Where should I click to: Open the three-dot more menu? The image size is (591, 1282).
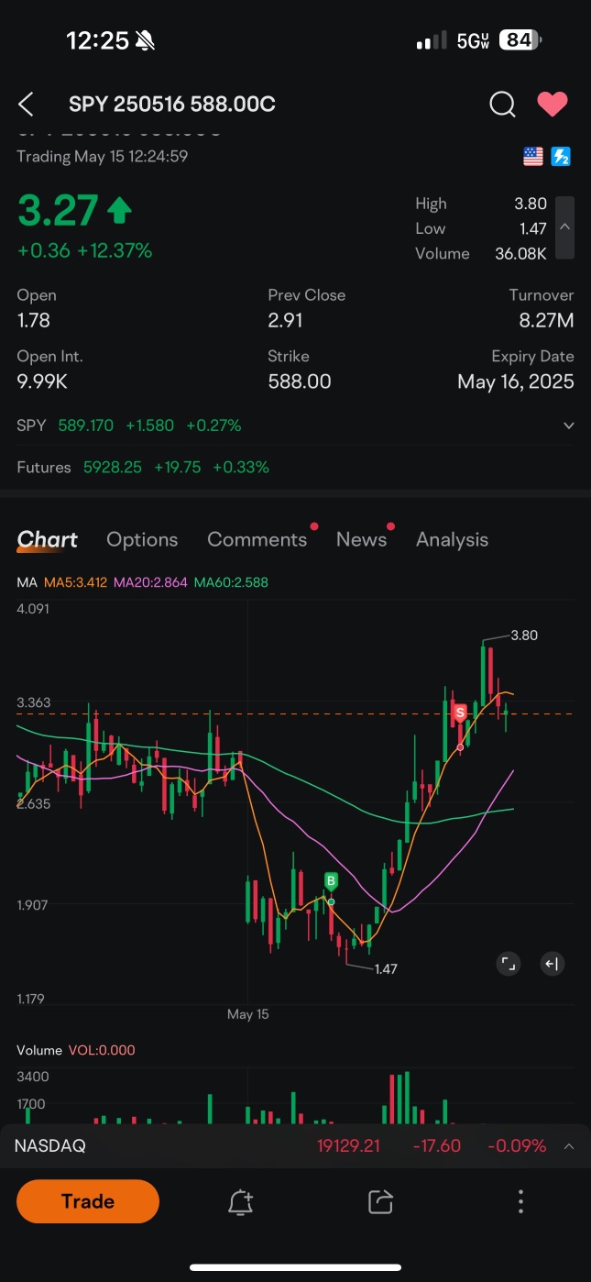click(x=520, y=1201)
